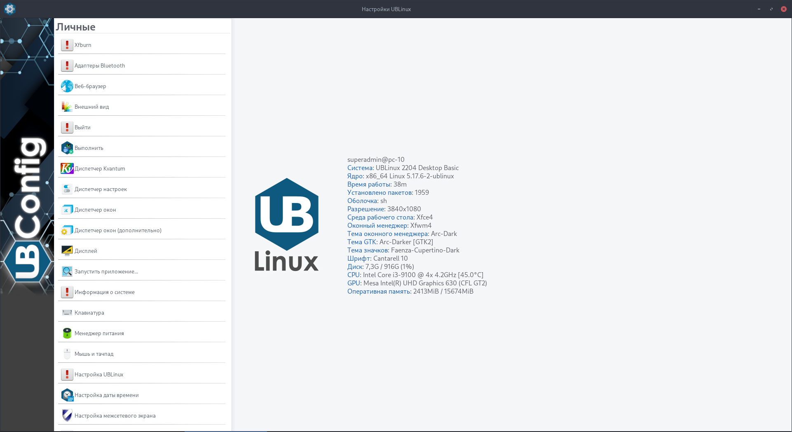
Task: Open Мышь и тачпад settings
Action: coord(94,354)
